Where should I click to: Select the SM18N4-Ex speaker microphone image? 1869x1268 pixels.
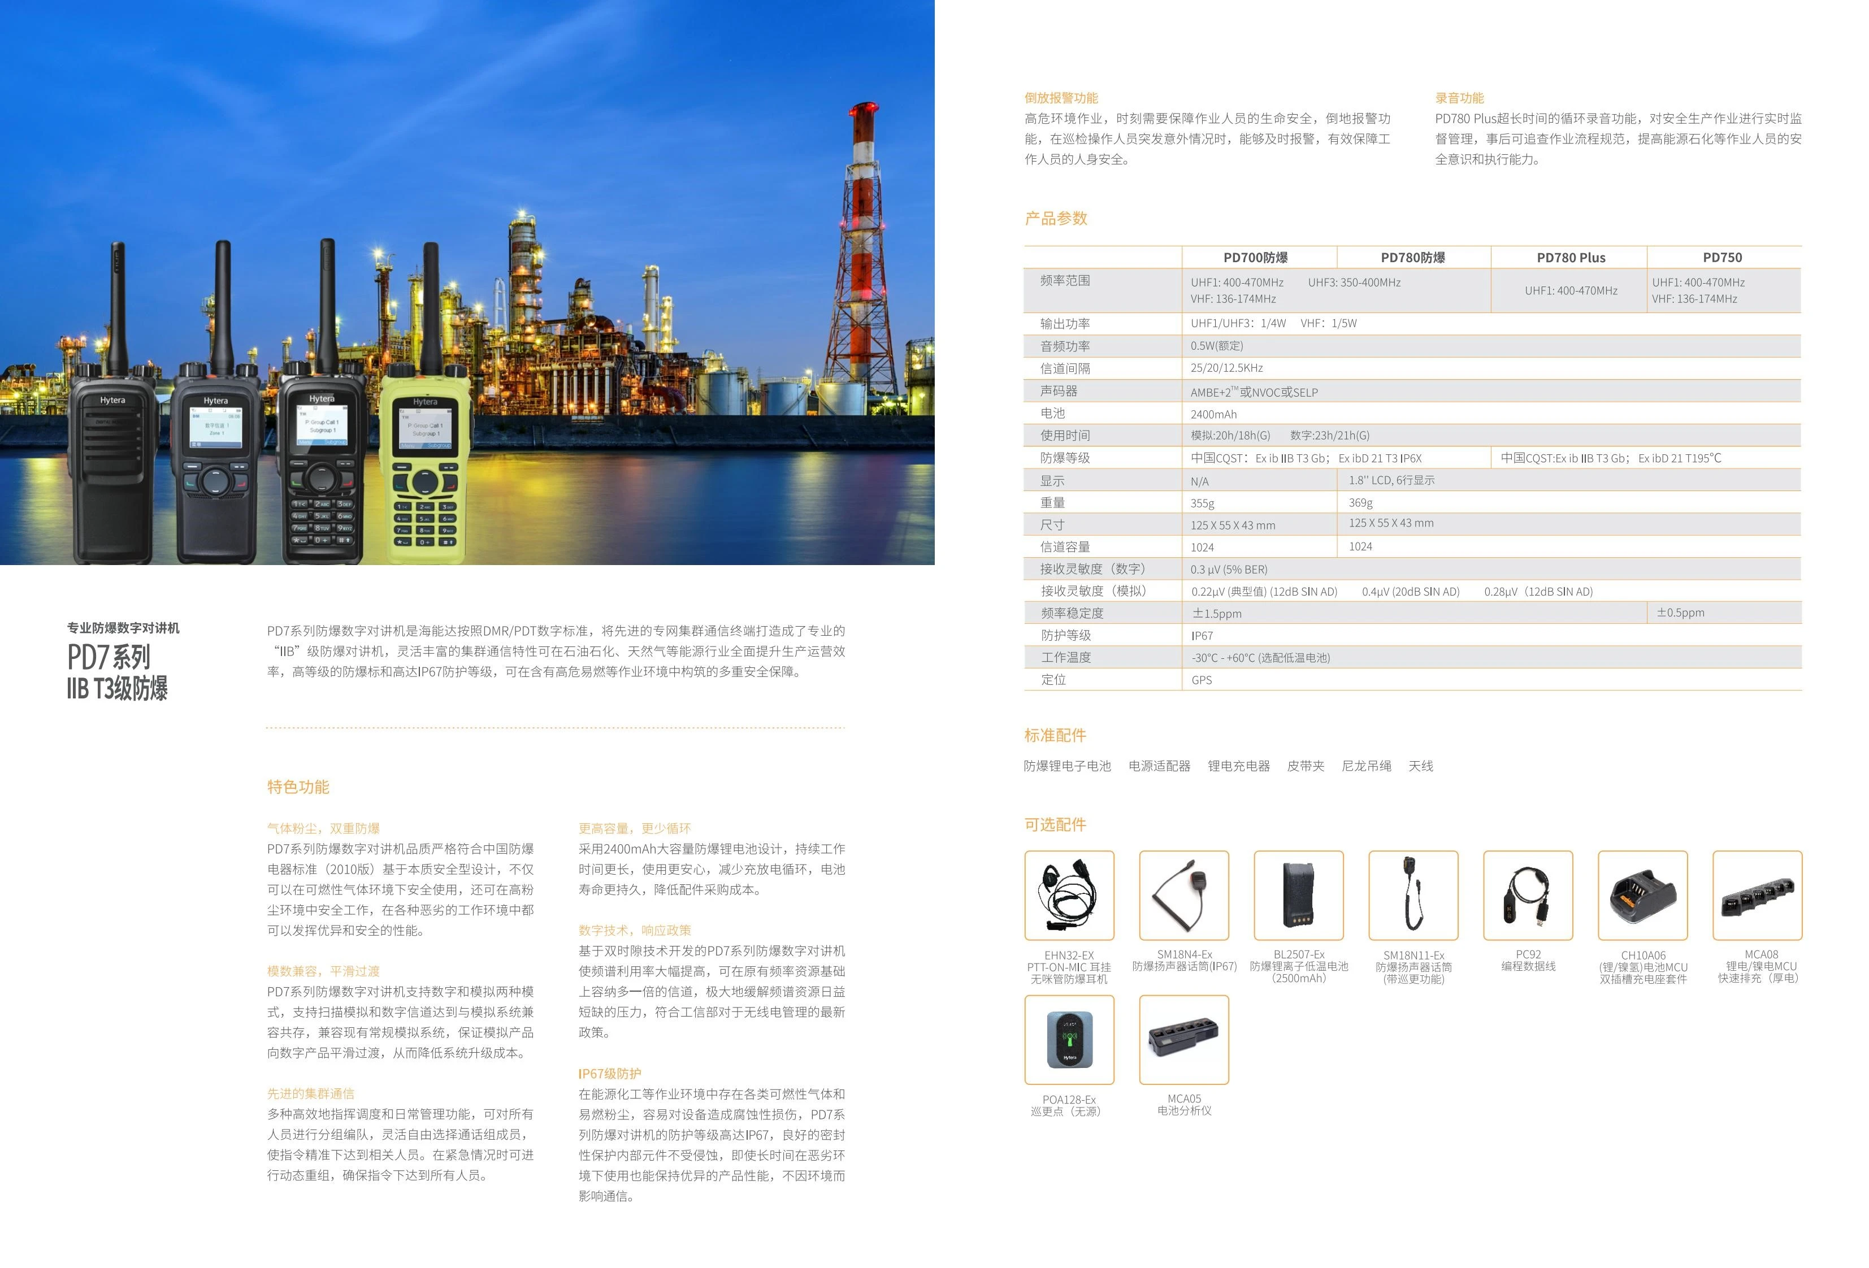point(1184,895)
